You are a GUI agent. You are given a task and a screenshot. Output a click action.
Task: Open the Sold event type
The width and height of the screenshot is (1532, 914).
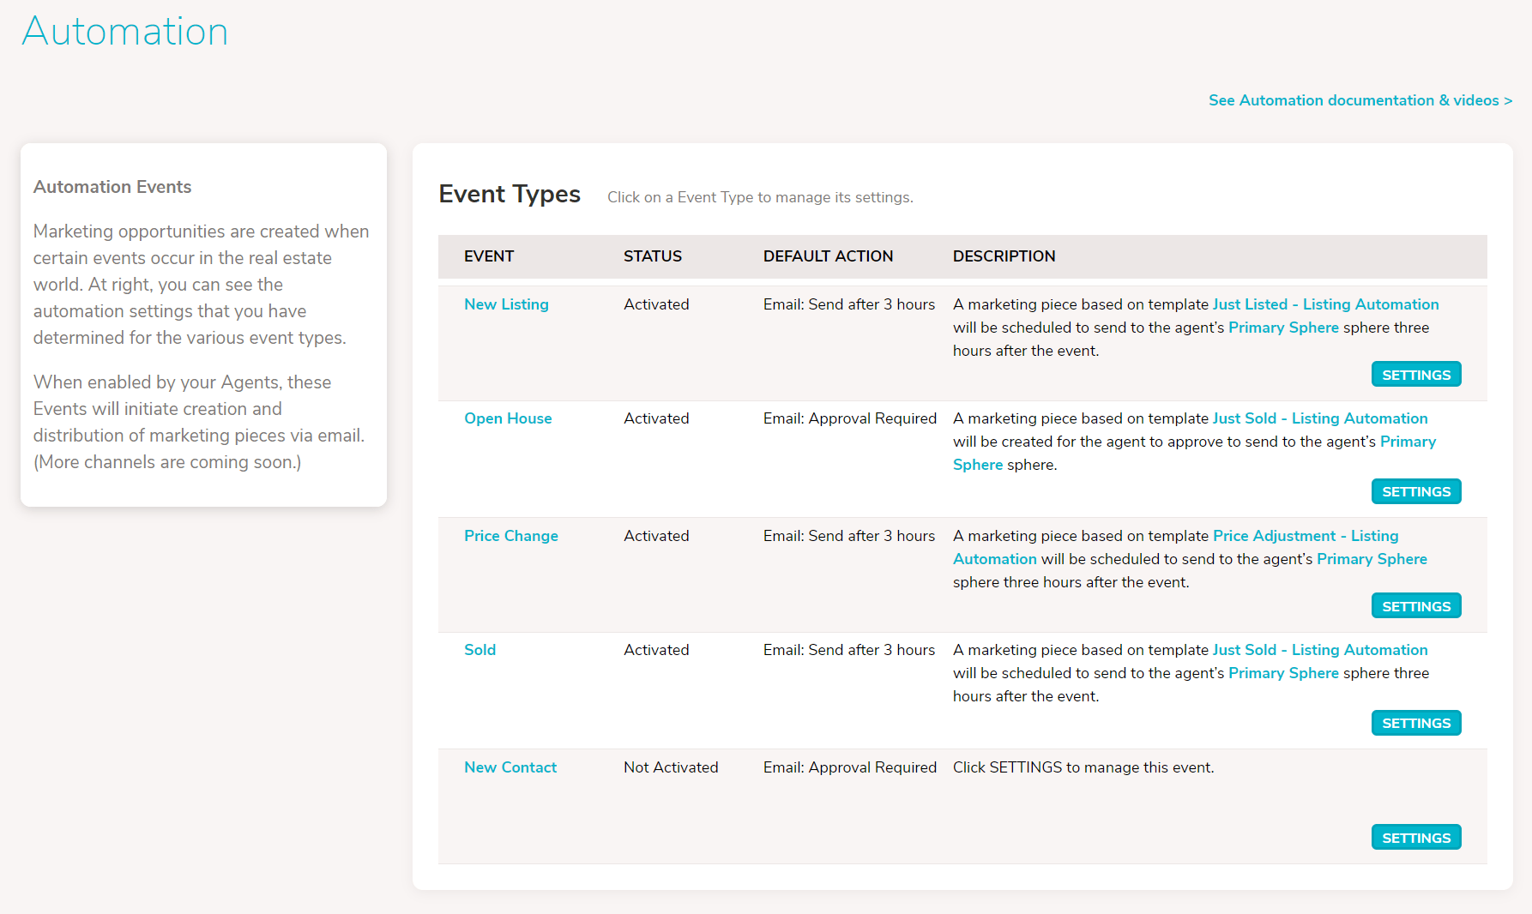(480, 649)
